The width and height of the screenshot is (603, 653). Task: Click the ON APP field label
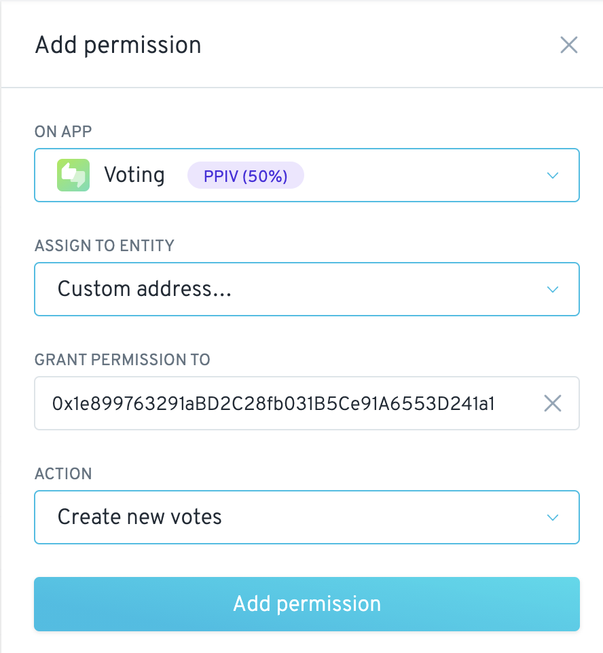[63, 132]
